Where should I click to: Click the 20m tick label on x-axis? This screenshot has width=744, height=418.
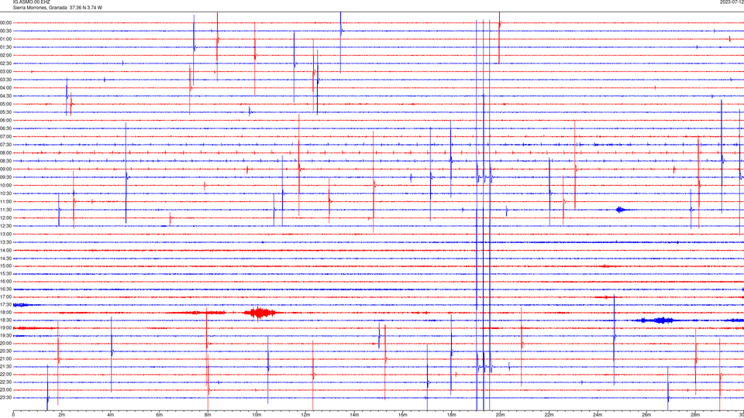point(500,415)
